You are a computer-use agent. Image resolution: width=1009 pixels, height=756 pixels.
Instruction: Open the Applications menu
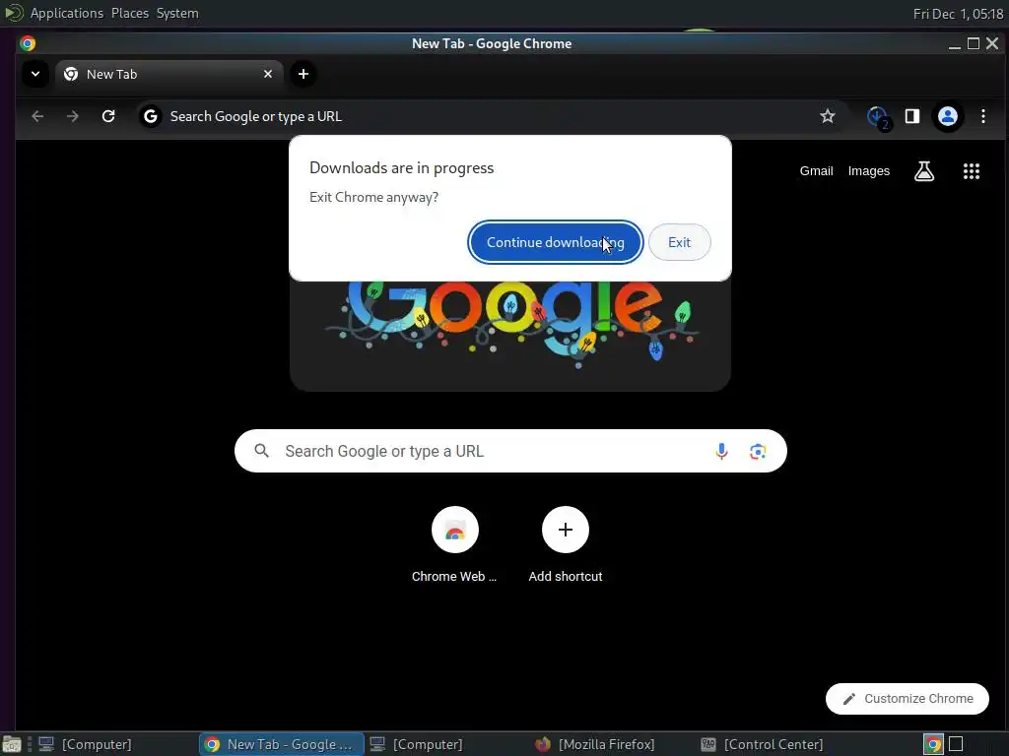[x=66, y=13]
